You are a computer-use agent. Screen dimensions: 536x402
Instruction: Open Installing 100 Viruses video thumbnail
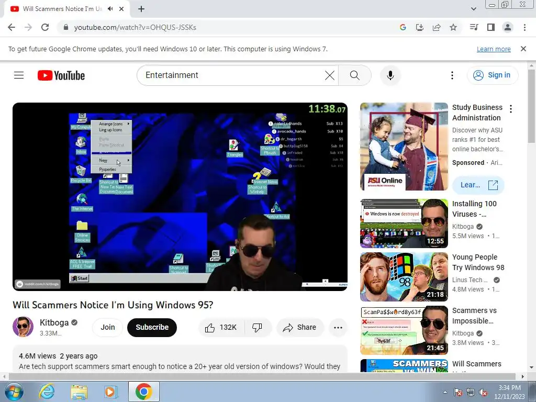[x=404, y=223]
